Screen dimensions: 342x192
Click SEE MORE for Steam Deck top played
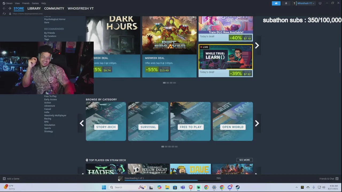[x=244, y=160]
